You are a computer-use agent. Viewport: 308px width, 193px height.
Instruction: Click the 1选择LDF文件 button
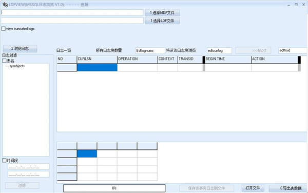(x=162, y=21)
